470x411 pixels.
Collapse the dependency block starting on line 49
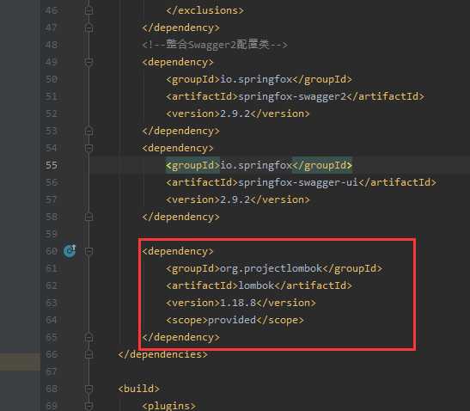pos(89,62)
